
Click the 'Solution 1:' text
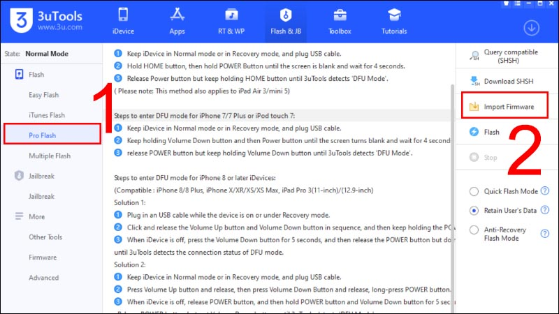click(130, 202)
